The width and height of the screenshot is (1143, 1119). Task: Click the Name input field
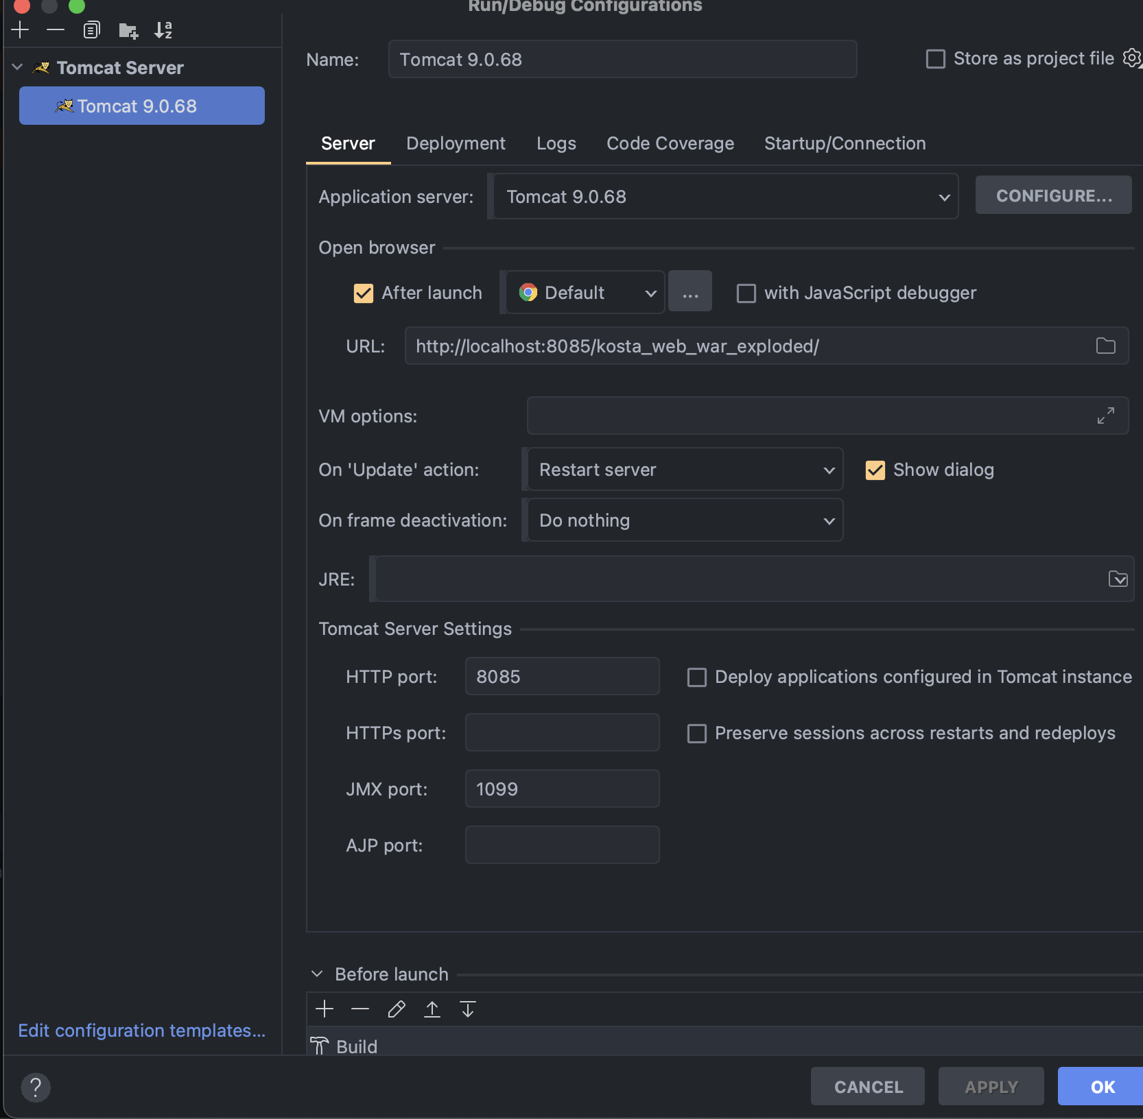[x=622, y=59]
